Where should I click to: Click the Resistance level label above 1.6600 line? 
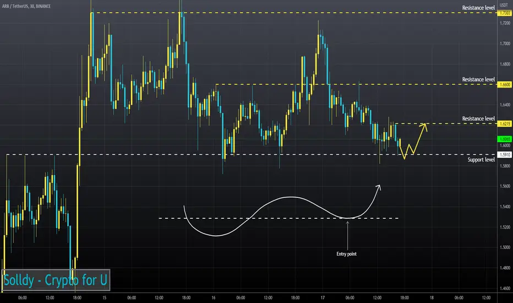click(x=478, y=79)
